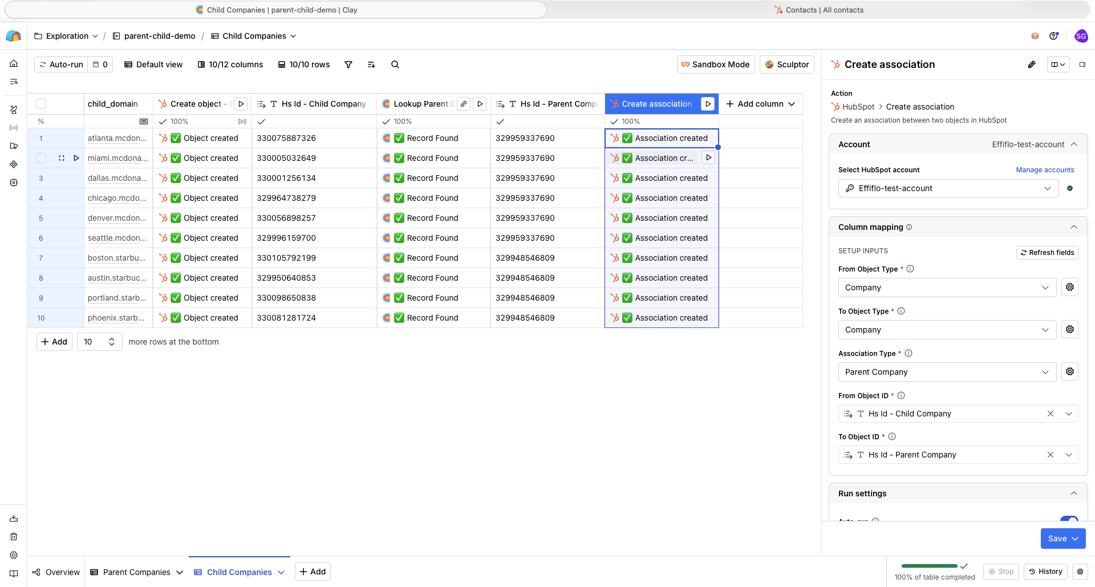The width and height of the screenshot is (1095, 587).
Task: Click the filter icon in table toolbar
Action: coord(348,64)
